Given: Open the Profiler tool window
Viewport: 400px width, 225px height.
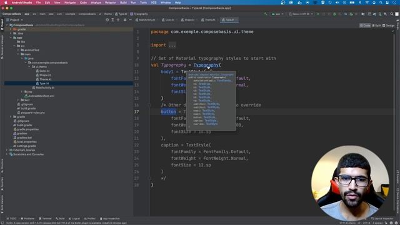Looking at the screenshot, I should point(89,219).
